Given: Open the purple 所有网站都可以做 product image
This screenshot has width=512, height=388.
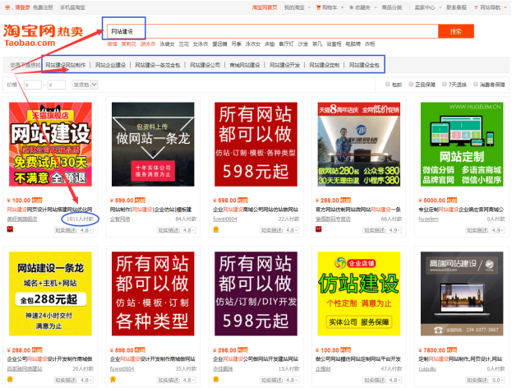Looking at the screenshot, I should 256,293.
